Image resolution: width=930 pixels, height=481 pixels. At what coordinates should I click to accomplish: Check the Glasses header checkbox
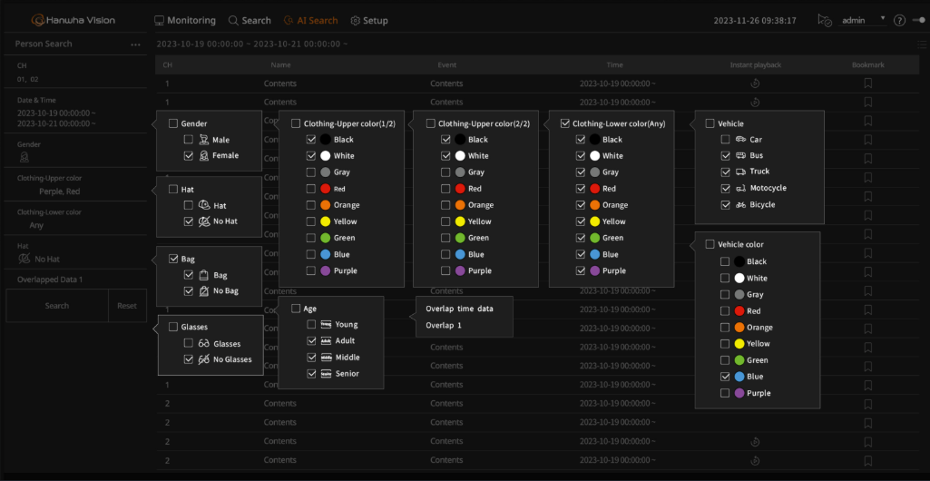[173, 327]
